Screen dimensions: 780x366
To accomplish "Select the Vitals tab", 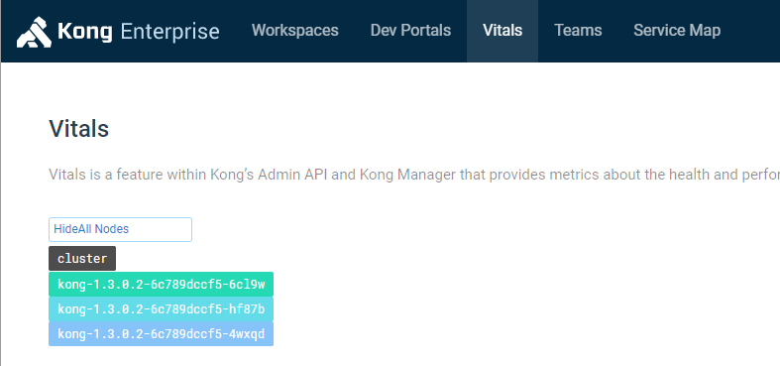I will point(502,31).
